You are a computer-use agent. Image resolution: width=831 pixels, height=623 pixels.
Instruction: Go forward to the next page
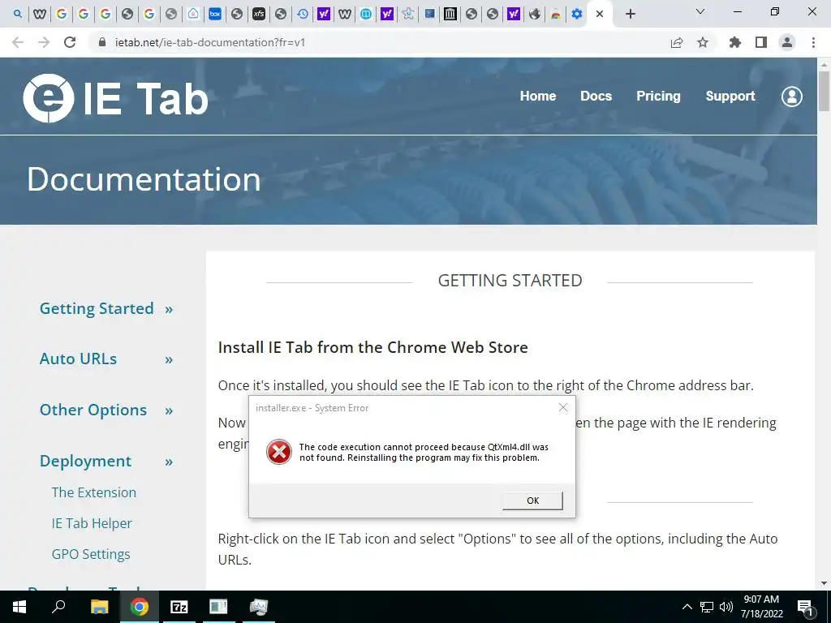pos(44,42)
